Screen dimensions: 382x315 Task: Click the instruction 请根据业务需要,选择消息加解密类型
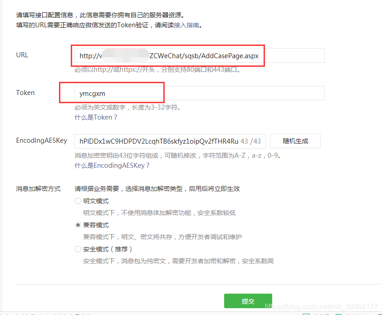(x=157, y=189)
